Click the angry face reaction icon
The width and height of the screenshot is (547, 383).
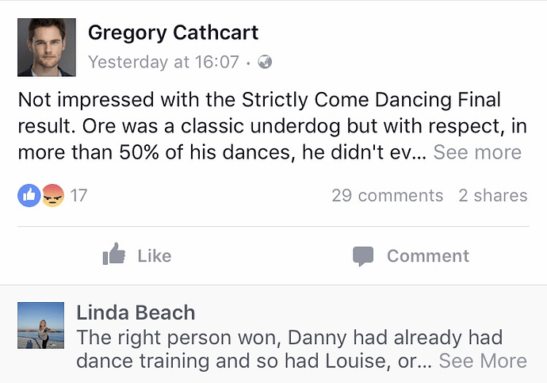[52, 195]
